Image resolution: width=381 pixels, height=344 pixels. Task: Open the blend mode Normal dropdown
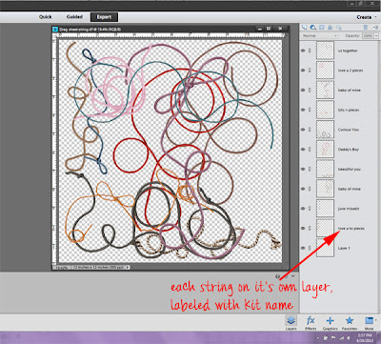320,36
